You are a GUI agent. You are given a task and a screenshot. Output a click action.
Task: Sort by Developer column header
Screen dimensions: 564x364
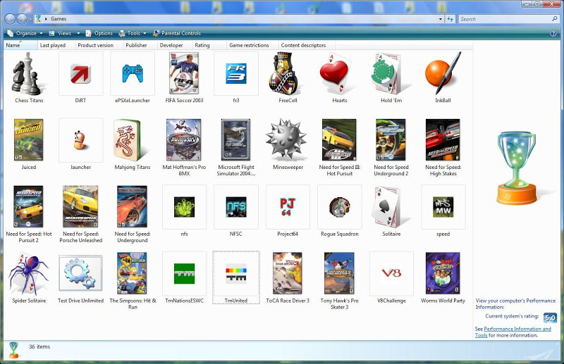(174, 45)
